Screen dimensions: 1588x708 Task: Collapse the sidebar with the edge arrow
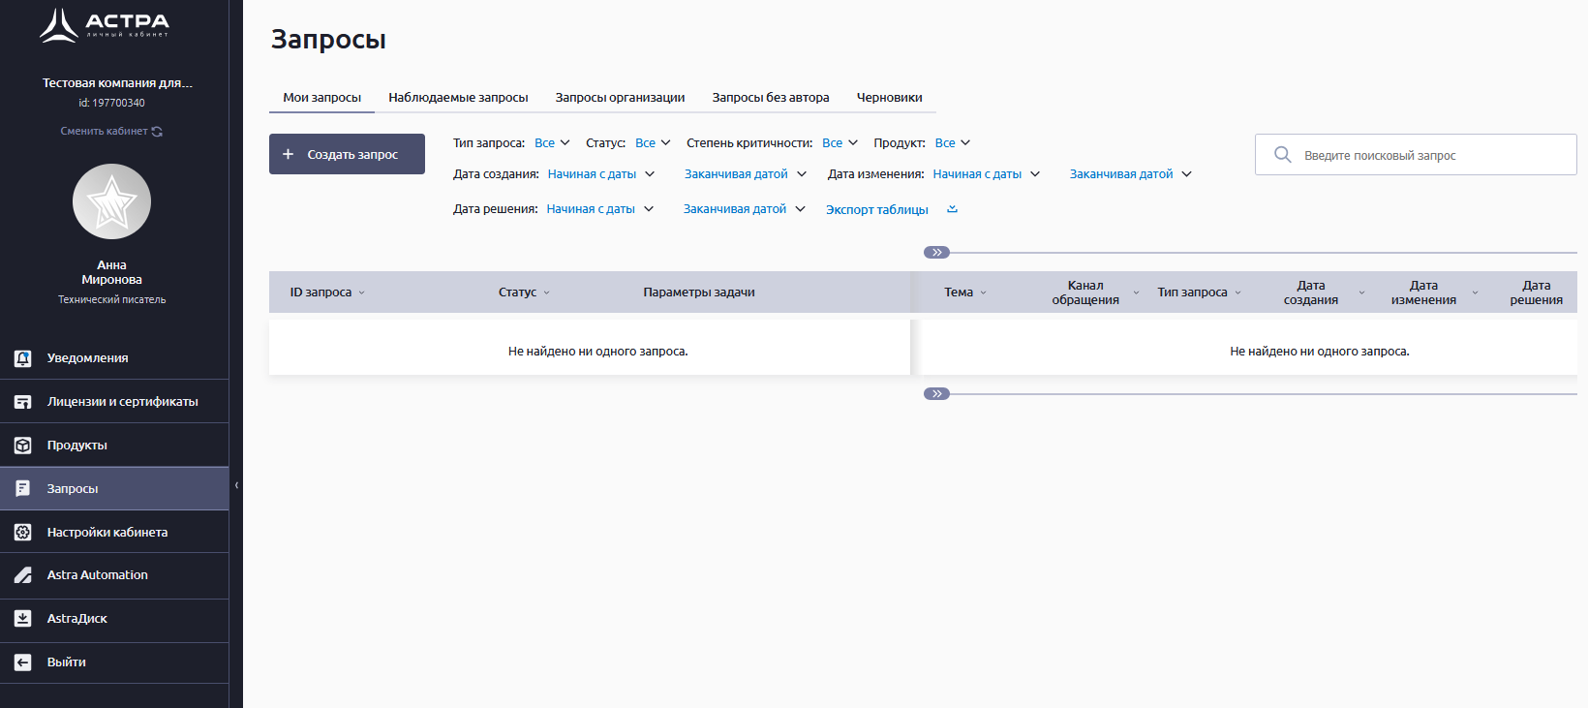click(236, 485)
